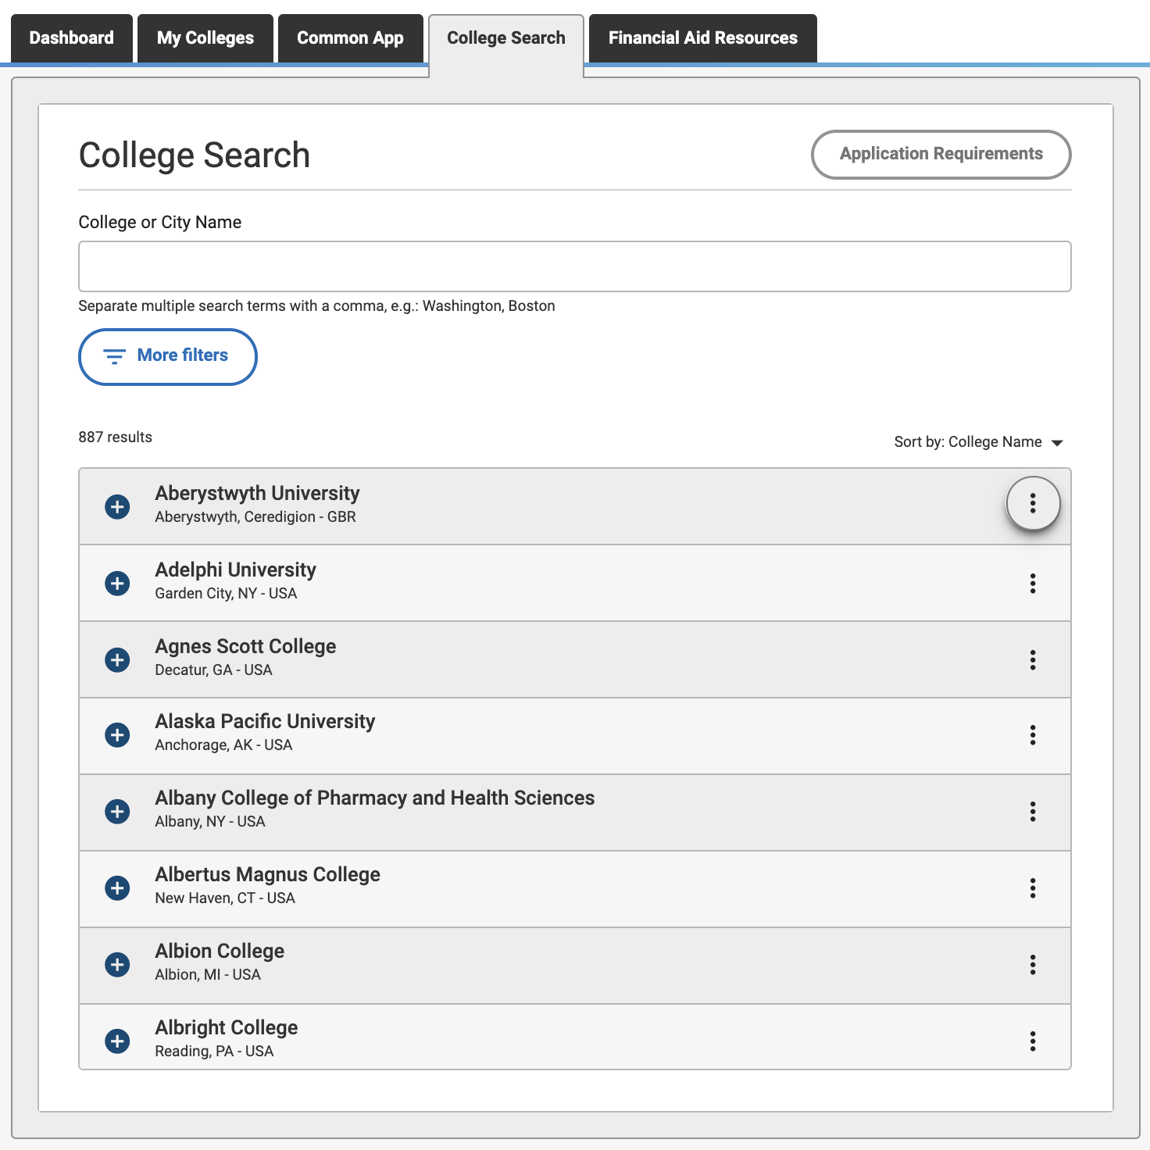Viewport: 1150px width, 1150px height.
Task: Click the College or City Name search field
Action: pyautogui.click(x=575, y=266)
